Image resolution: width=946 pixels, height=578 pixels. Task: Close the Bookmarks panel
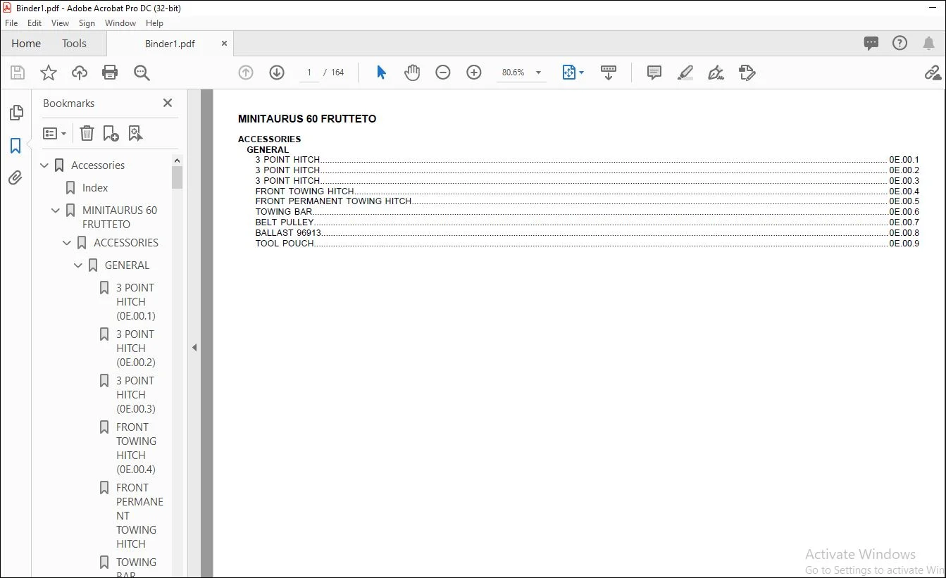coord(168,103)
